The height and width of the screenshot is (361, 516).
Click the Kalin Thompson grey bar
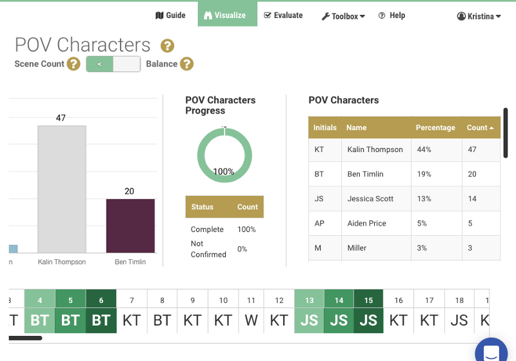coord(61,189)
